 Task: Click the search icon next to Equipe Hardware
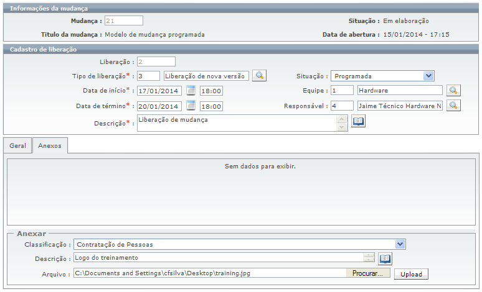(453, 91)
